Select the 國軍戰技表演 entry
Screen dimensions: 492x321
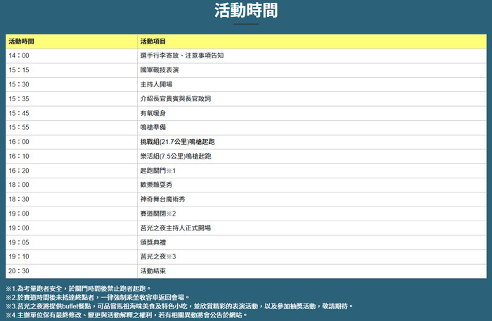160,70
